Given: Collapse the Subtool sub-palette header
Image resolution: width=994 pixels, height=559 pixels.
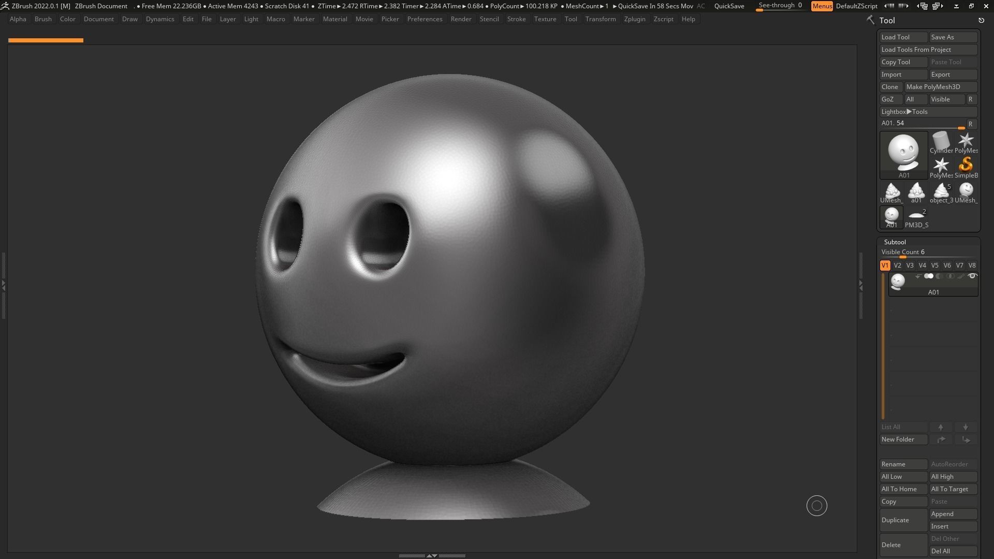Looking at the screenshot, I should tap(895, 242).
